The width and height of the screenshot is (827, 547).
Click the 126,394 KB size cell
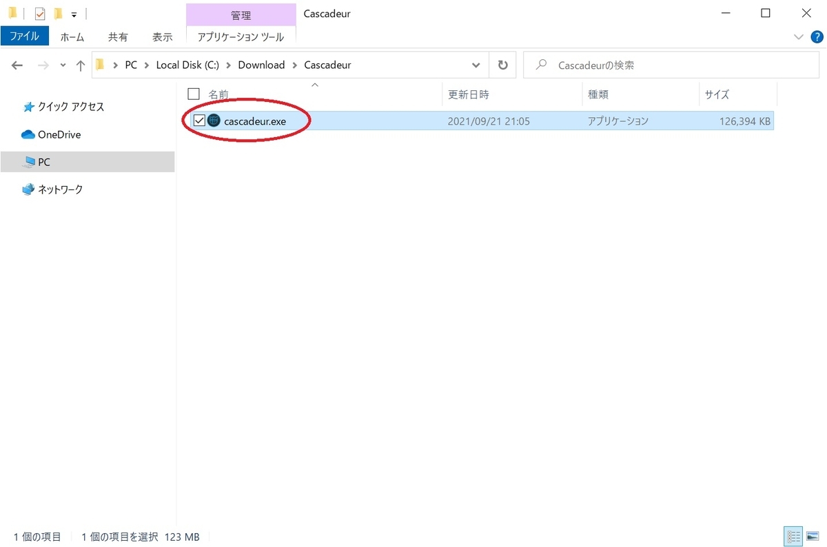745,121
